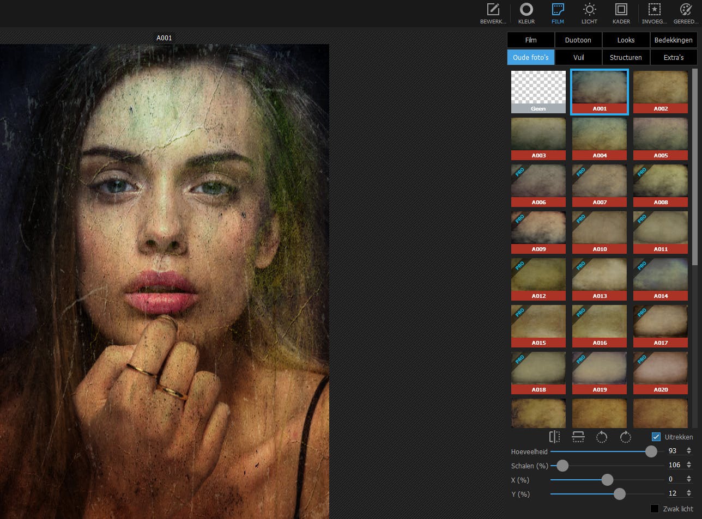Open the Gereedschap palette tool
This screenshot has height=519, width=702.
pyautogui.click(x=685, y=13)
